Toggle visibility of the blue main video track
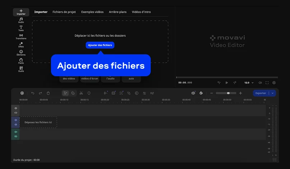This screenshot has height=169, width=290. point(16,120)
